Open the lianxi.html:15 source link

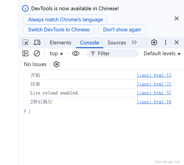point(154,75)
